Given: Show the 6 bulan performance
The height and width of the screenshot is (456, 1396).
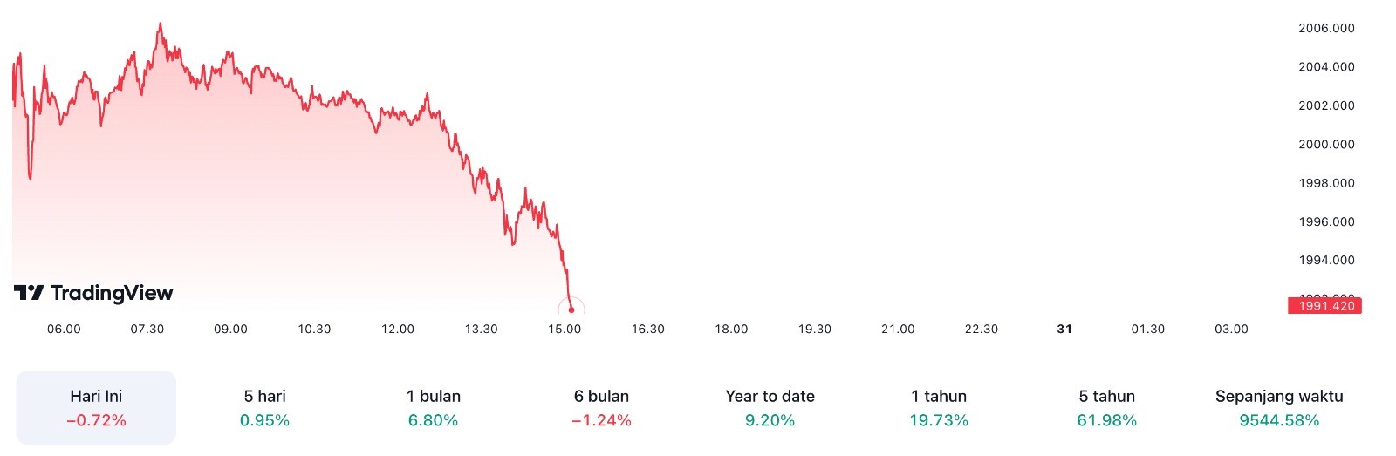Looking at the screenshot, I should [601, 408].
